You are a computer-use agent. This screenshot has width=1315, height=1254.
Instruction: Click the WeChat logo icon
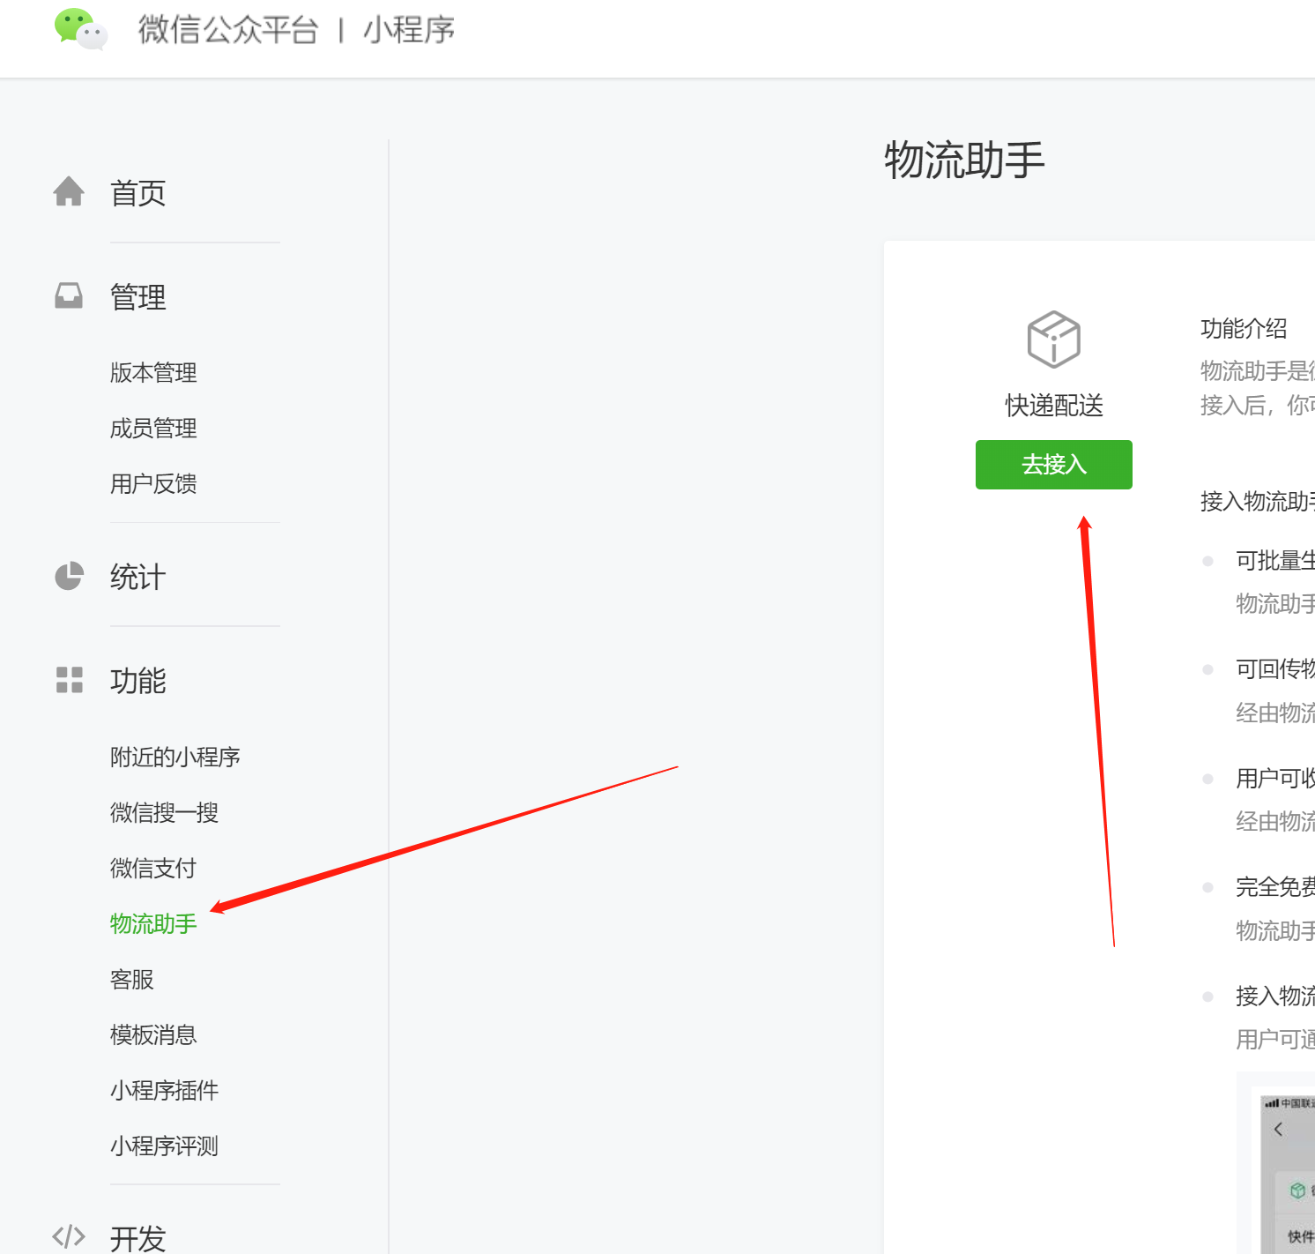80,29
